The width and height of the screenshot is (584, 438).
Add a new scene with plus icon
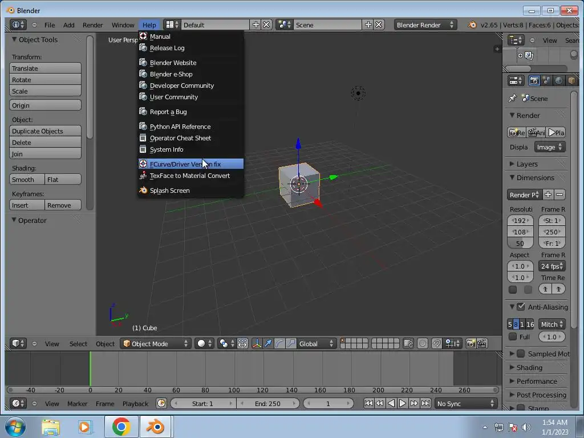368,25
